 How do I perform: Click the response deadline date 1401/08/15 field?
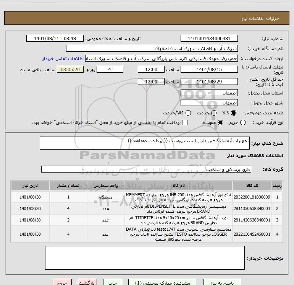pos(209,69)
